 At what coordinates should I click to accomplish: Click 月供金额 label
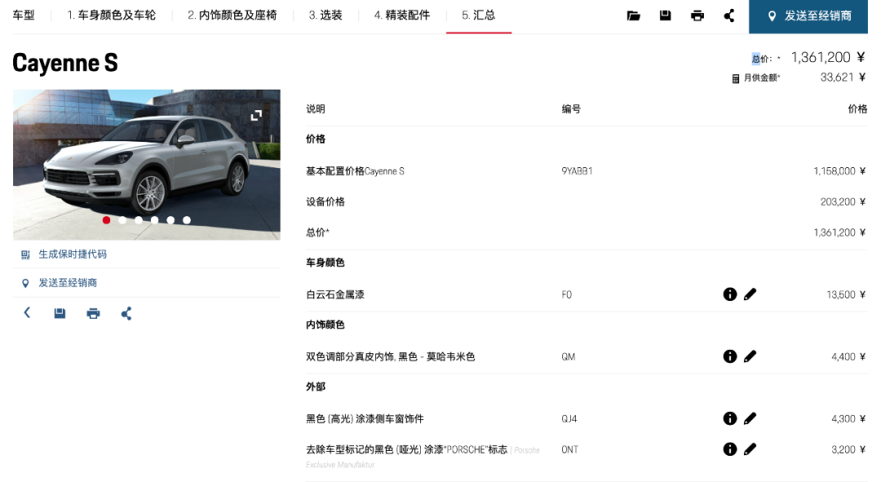pyautogui.click(x=762, y=78)
